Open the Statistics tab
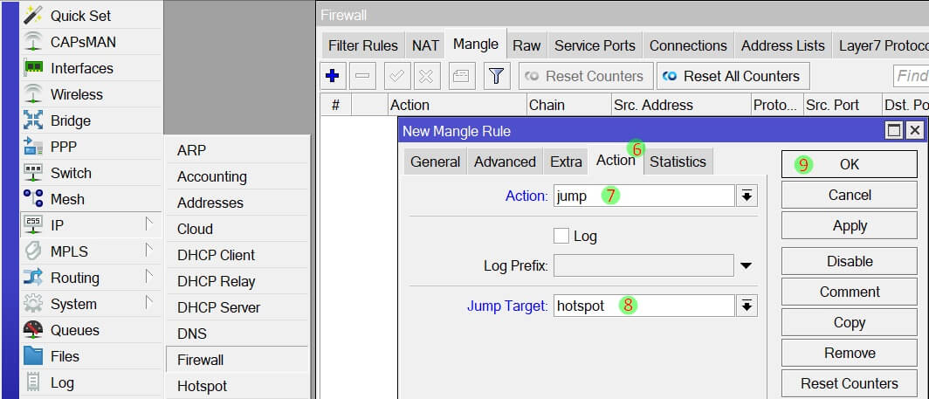 pos(677,162)
